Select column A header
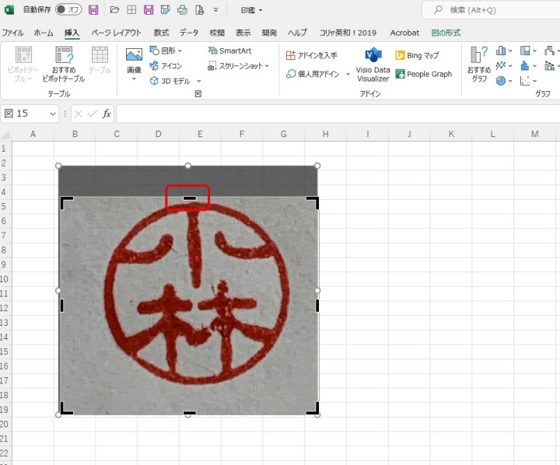Viewport: 560px width, 465px height. click(x=33, y=134)
